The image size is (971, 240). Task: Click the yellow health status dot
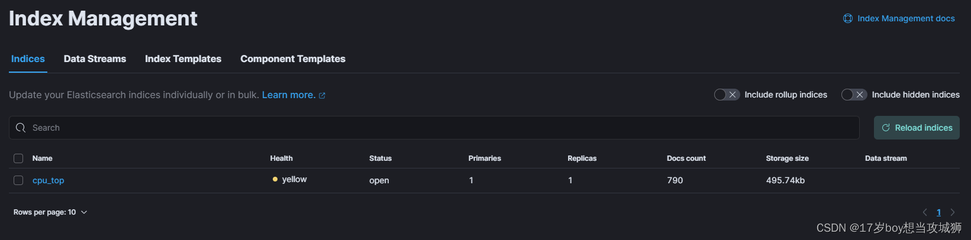(x=275, y=179)
